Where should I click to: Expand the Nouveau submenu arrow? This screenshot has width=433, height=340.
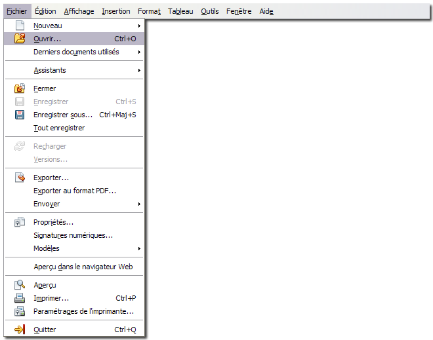click(x=139, y=26)
